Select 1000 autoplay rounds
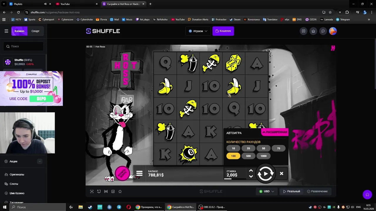The width and height of the screenshot is (376, 211). 263,156
